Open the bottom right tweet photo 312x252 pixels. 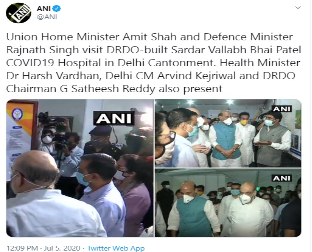coord(228,203)
